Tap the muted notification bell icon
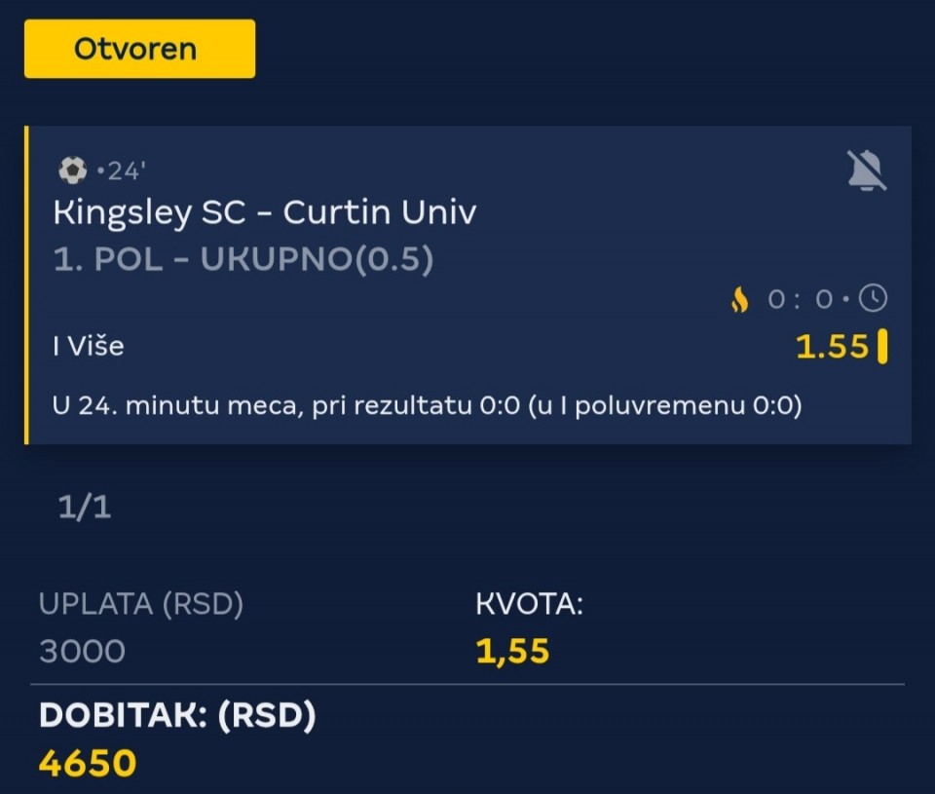This screenshot has width=935, height=794. (866, 172)
